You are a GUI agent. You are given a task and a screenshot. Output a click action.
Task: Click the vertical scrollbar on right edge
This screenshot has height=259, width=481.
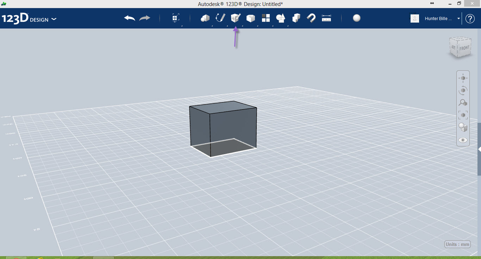pos(479,149)
